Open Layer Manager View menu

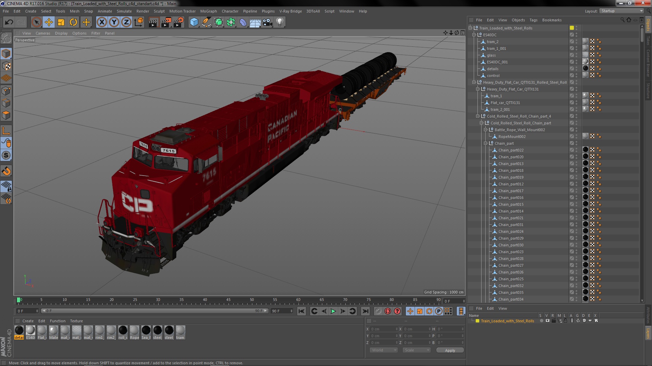(x=503, y=308)
